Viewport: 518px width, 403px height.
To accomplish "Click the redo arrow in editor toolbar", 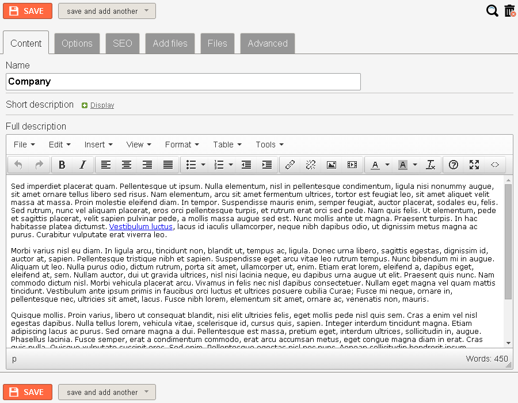I will tap(39, 165).
